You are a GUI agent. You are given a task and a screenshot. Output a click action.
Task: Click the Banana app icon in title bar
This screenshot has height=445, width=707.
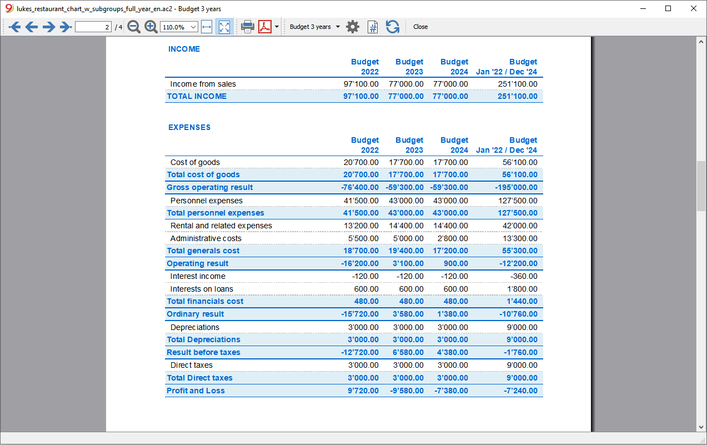point(9,8)
